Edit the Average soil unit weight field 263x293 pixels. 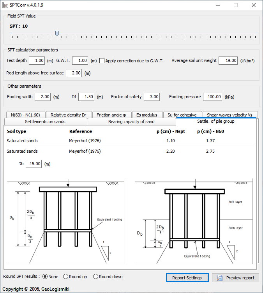click(x=228, y=61)
